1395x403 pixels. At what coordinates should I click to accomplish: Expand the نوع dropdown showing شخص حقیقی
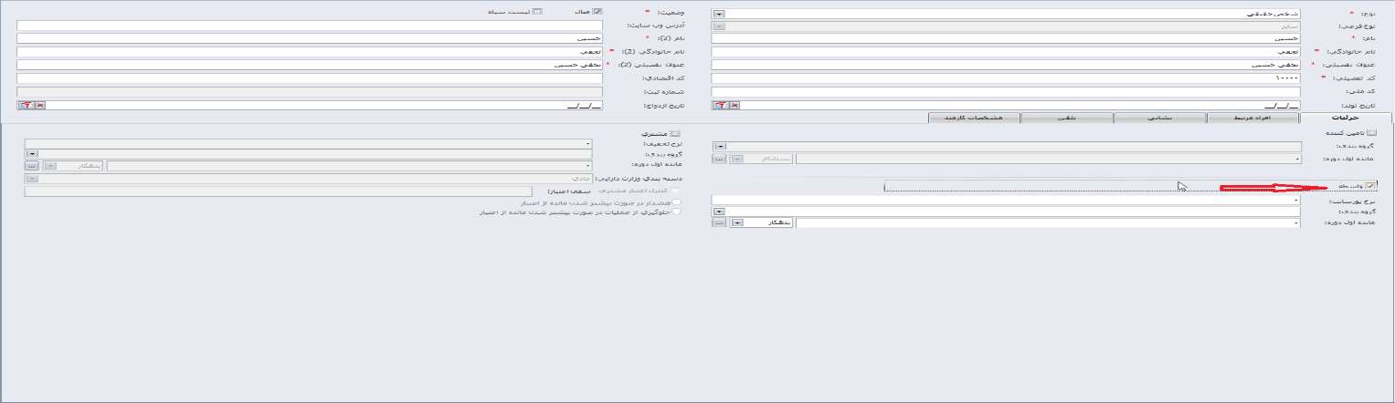coord(719,14)
